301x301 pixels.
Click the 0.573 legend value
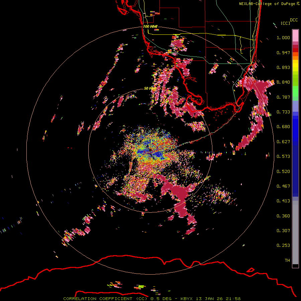283,157
